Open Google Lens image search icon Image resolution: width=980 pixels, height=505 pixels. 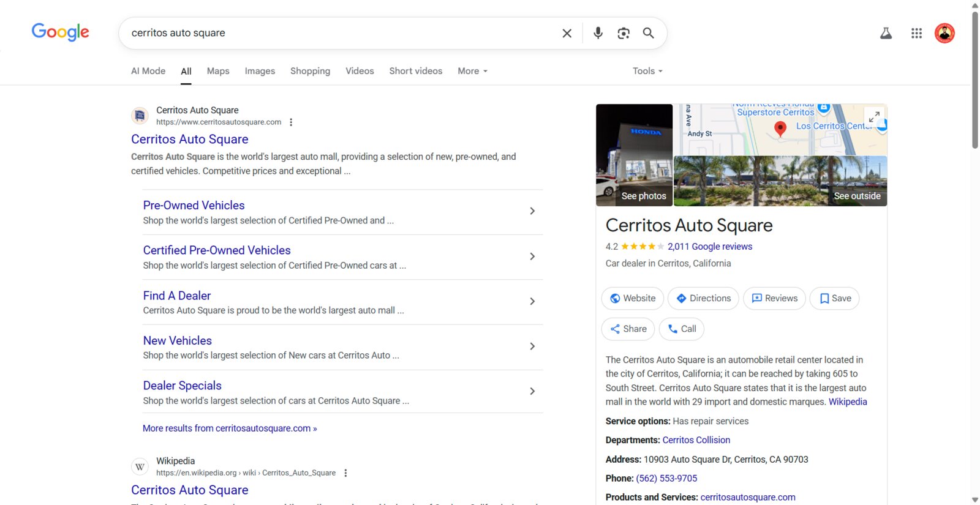[624, 33]
